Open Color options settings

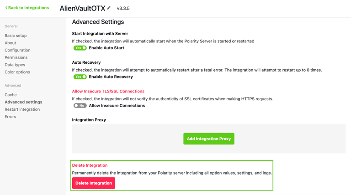click(17, 72)
